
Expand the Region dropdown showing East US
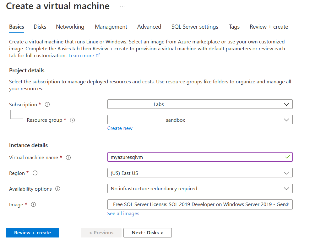point(200,173)
